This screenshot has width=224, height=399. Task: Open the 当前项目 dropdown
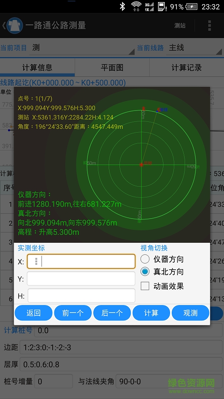(82, 48)
